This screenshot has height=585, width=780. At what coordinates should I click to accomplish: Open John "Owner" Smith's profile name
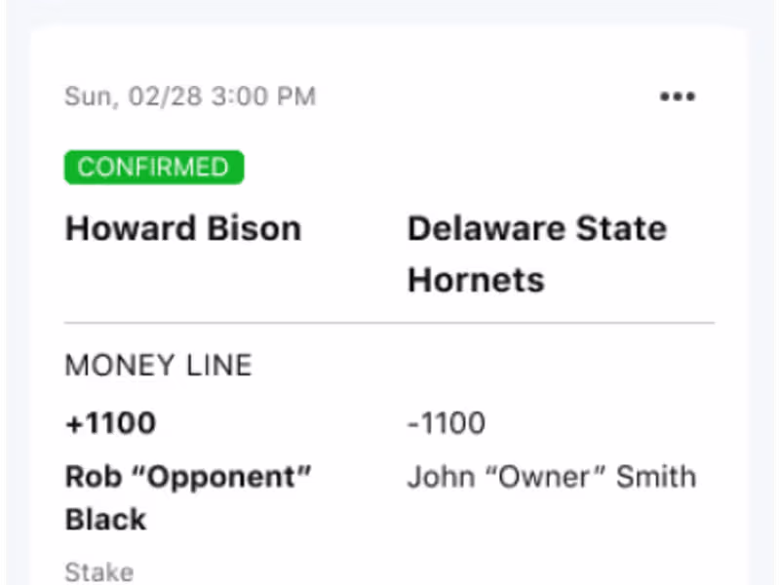(x=551, y=478)
